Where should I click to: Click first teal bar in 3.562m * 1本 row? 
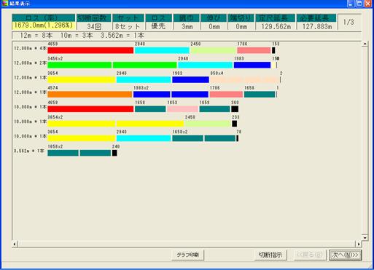coord(63,153)
